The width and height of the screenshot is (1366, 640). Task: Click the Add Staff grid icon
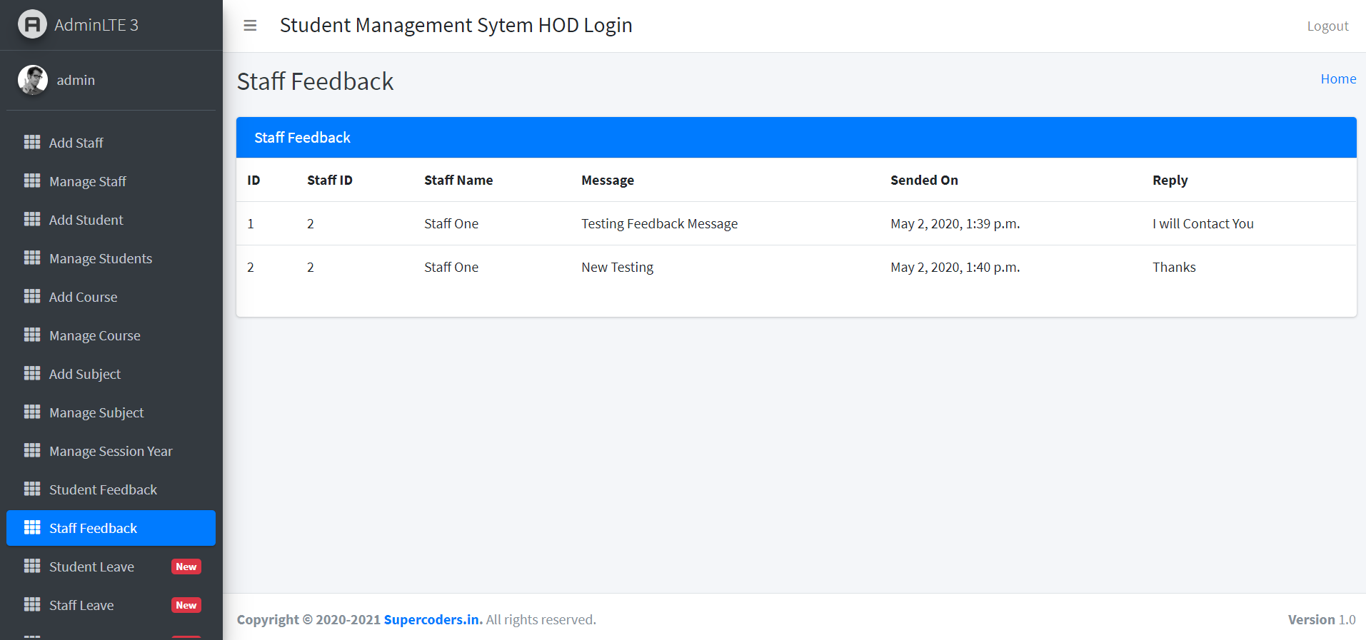click(32, 142)
